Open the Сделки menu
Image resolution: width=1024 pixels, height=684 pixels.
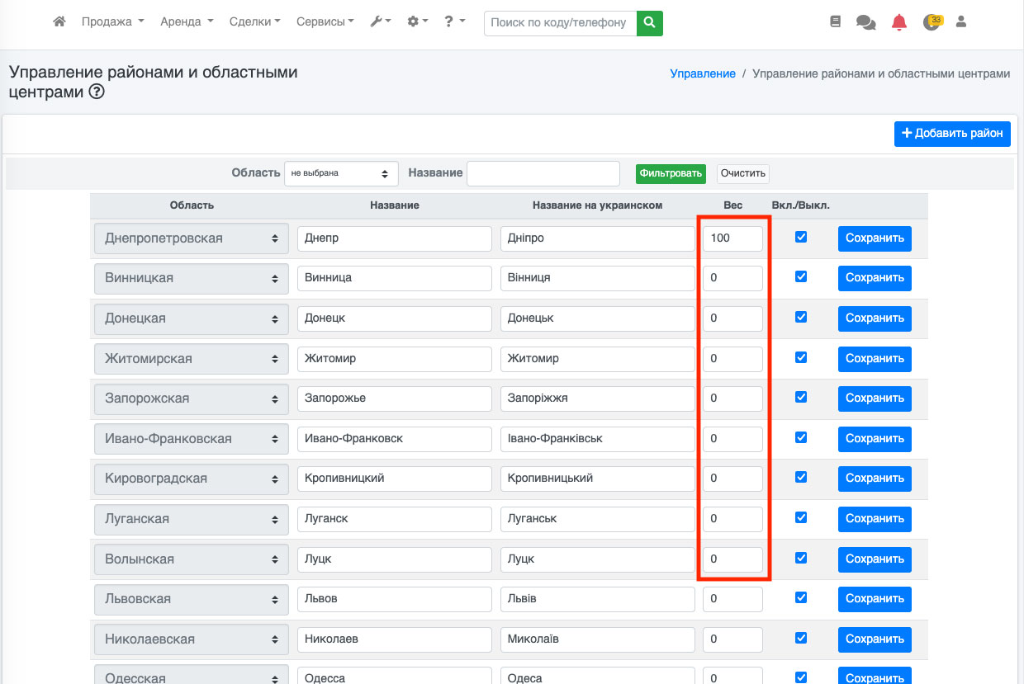click(x=254, y=22)
